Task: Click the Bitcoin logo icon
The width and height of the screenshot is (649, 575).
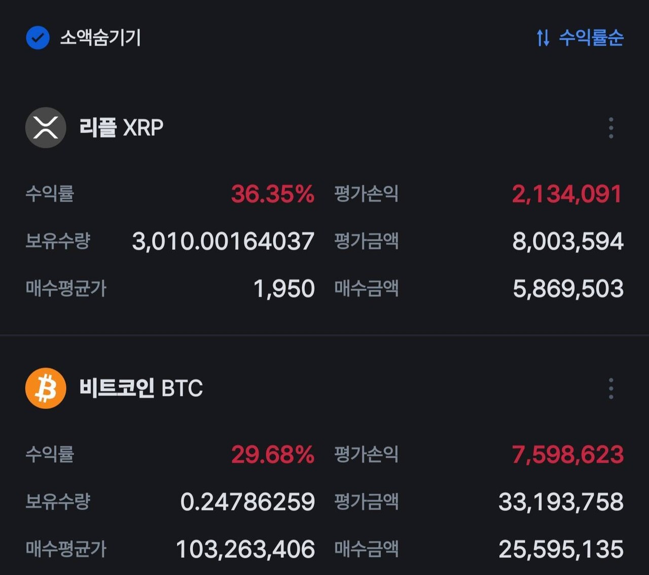Action: [x=46, y=388]
